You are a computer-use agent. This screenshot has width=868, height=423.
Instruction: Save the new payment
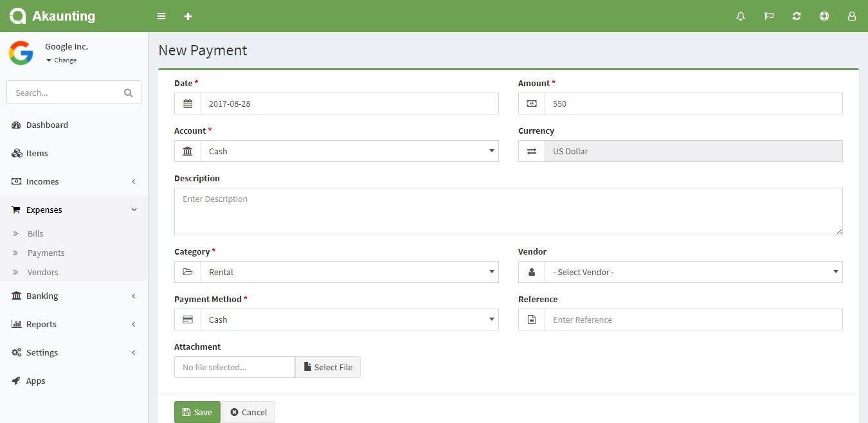click(197, 412)
